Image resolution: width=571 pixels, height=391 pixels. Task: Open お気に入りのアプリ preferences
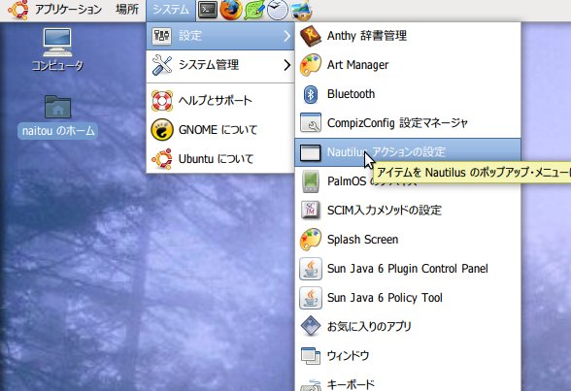[x=408, y=326]
